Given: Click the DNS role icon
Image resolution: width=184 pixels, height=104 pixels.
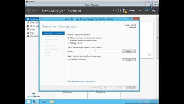Looking at the screenshot, I should (28, 33).
